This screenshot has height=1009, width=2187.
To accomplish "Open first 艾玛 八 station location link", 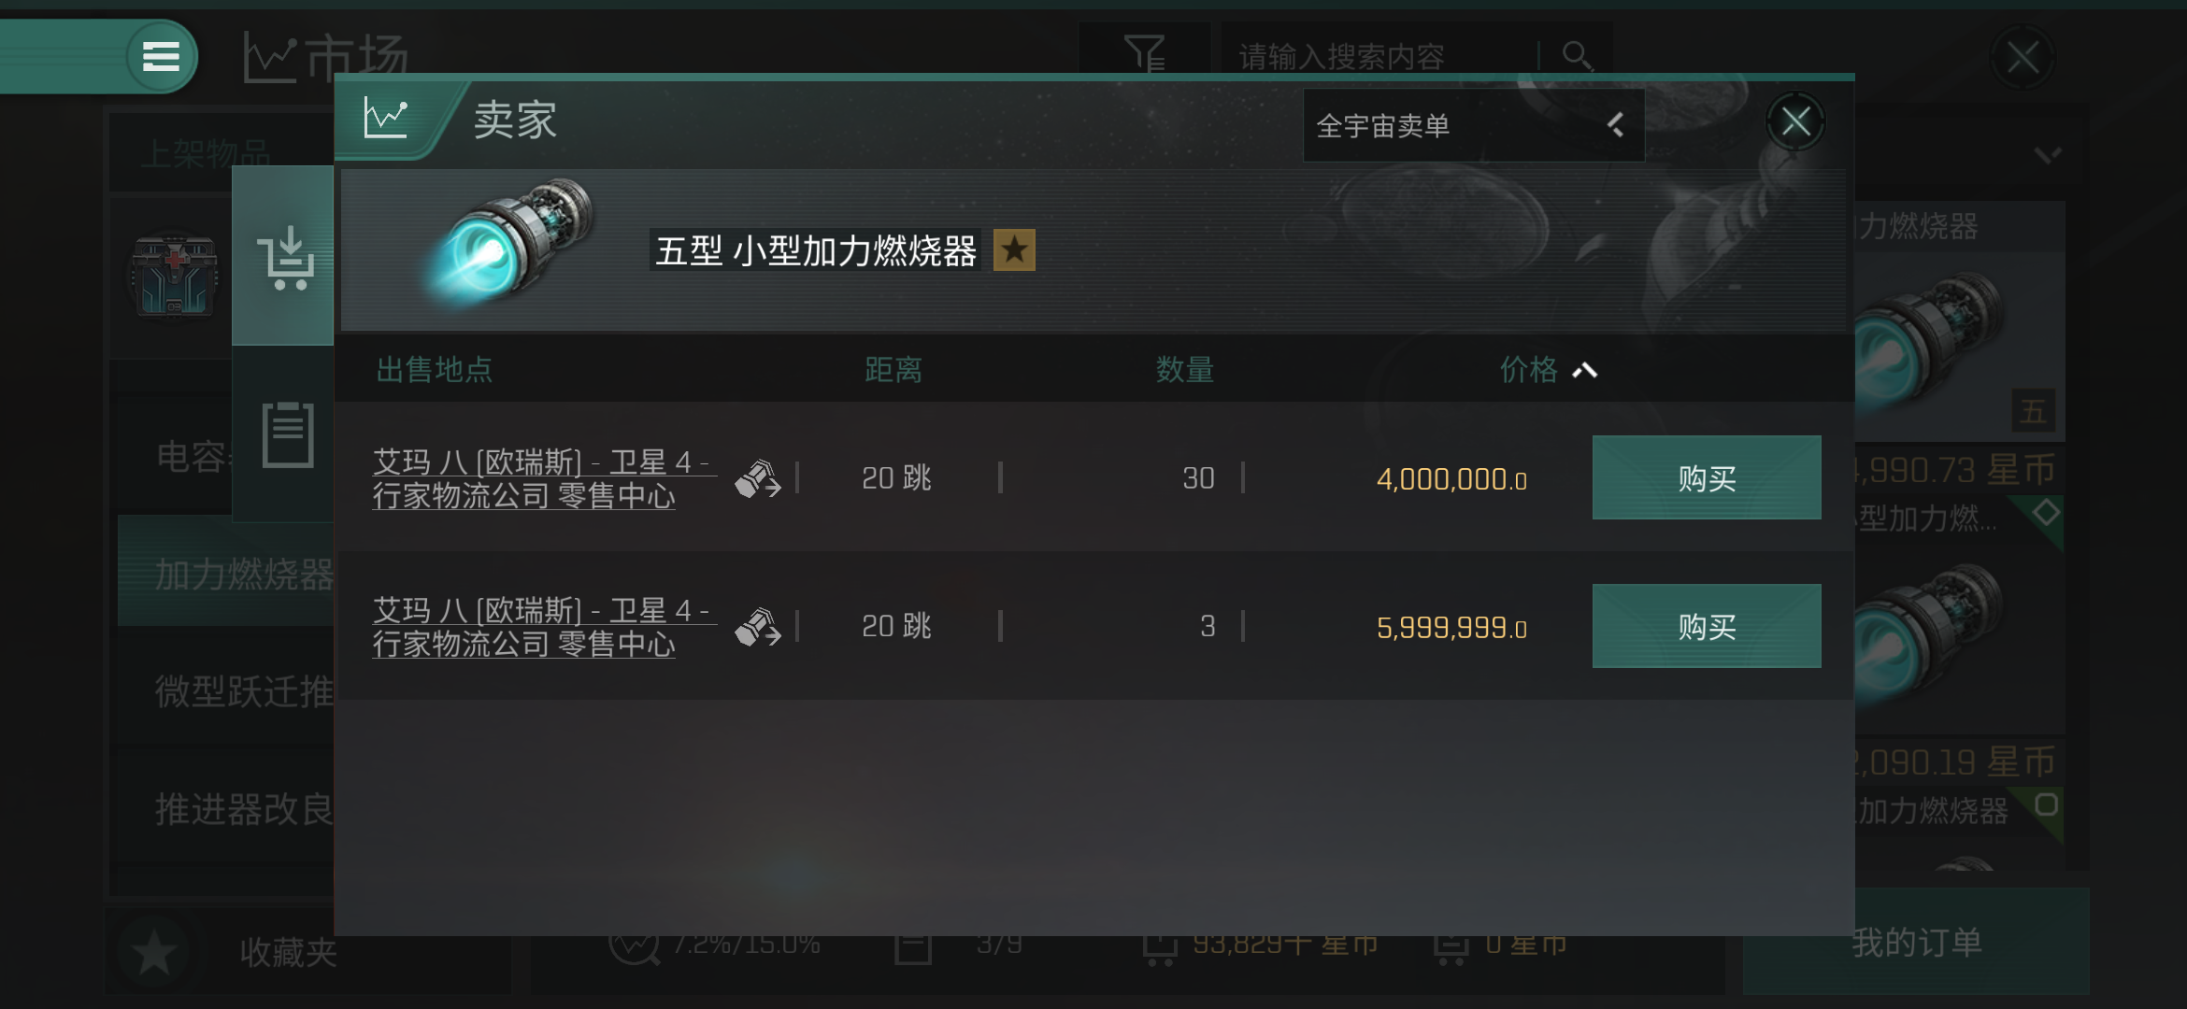I will (x=543, y=478).
